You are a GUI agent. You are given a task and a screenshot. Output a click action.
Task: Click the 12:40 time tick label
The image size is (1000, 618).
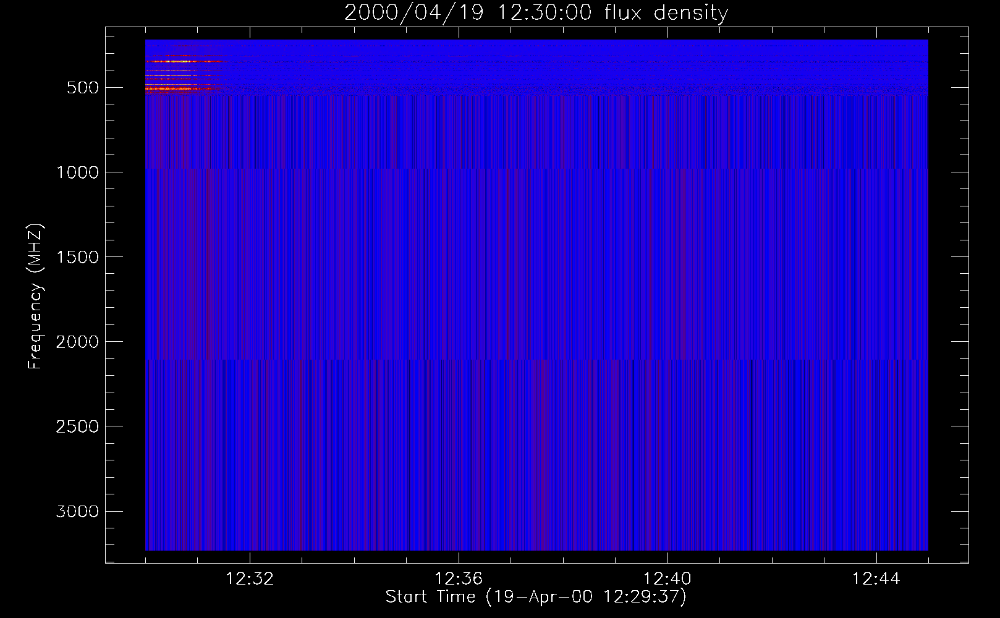(667, 579)
